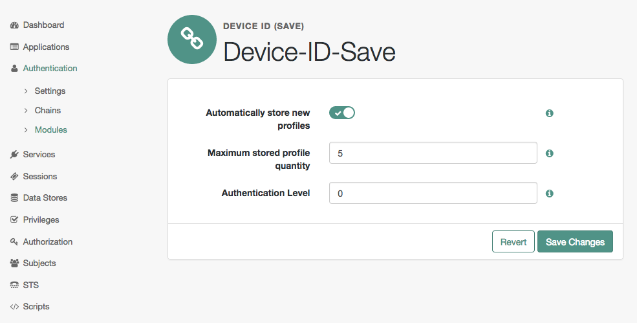
Task: Expand the Modules chevron
Action: click(26, 130)
